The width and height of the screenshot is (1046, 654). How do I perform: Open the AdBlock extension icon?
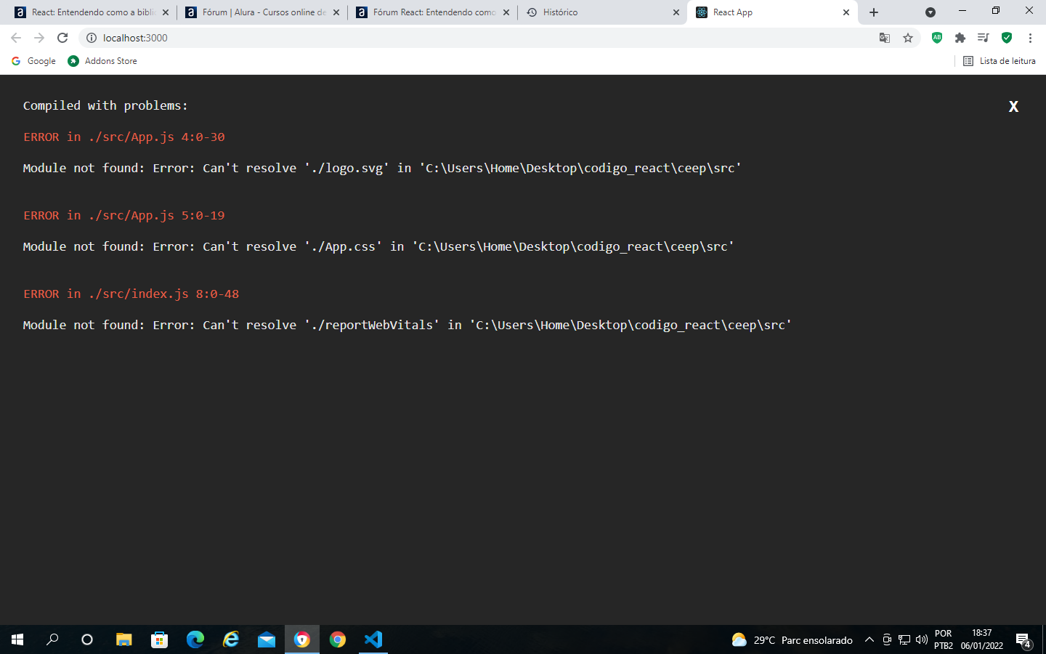pyautogui.click(x=937, y=38)
